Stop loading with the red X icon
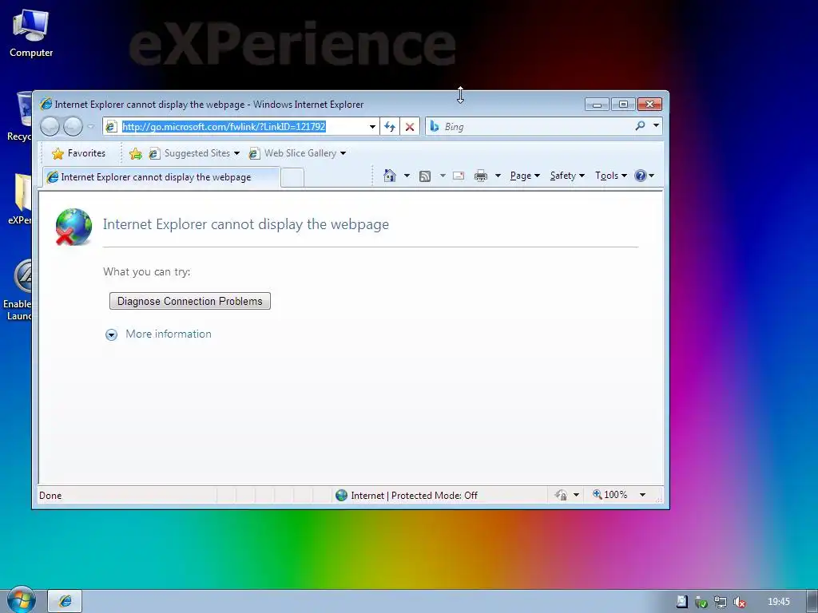 [410, 127]
